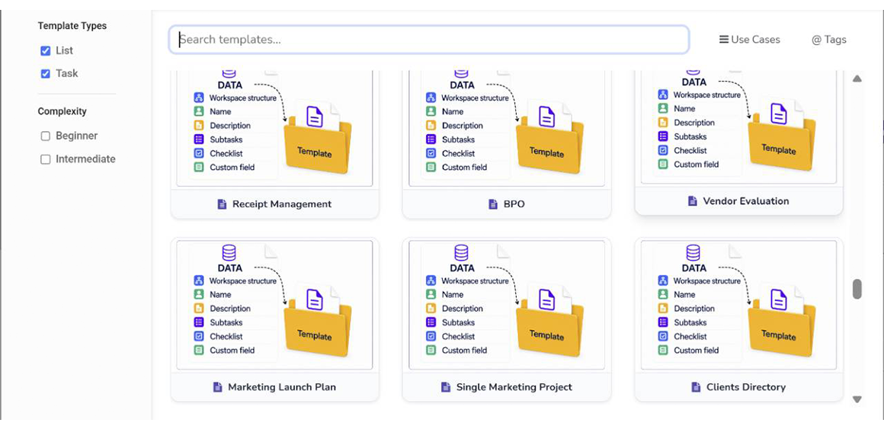Click 'Workspace structure' text in Receipt Management card

pos(243,98)
